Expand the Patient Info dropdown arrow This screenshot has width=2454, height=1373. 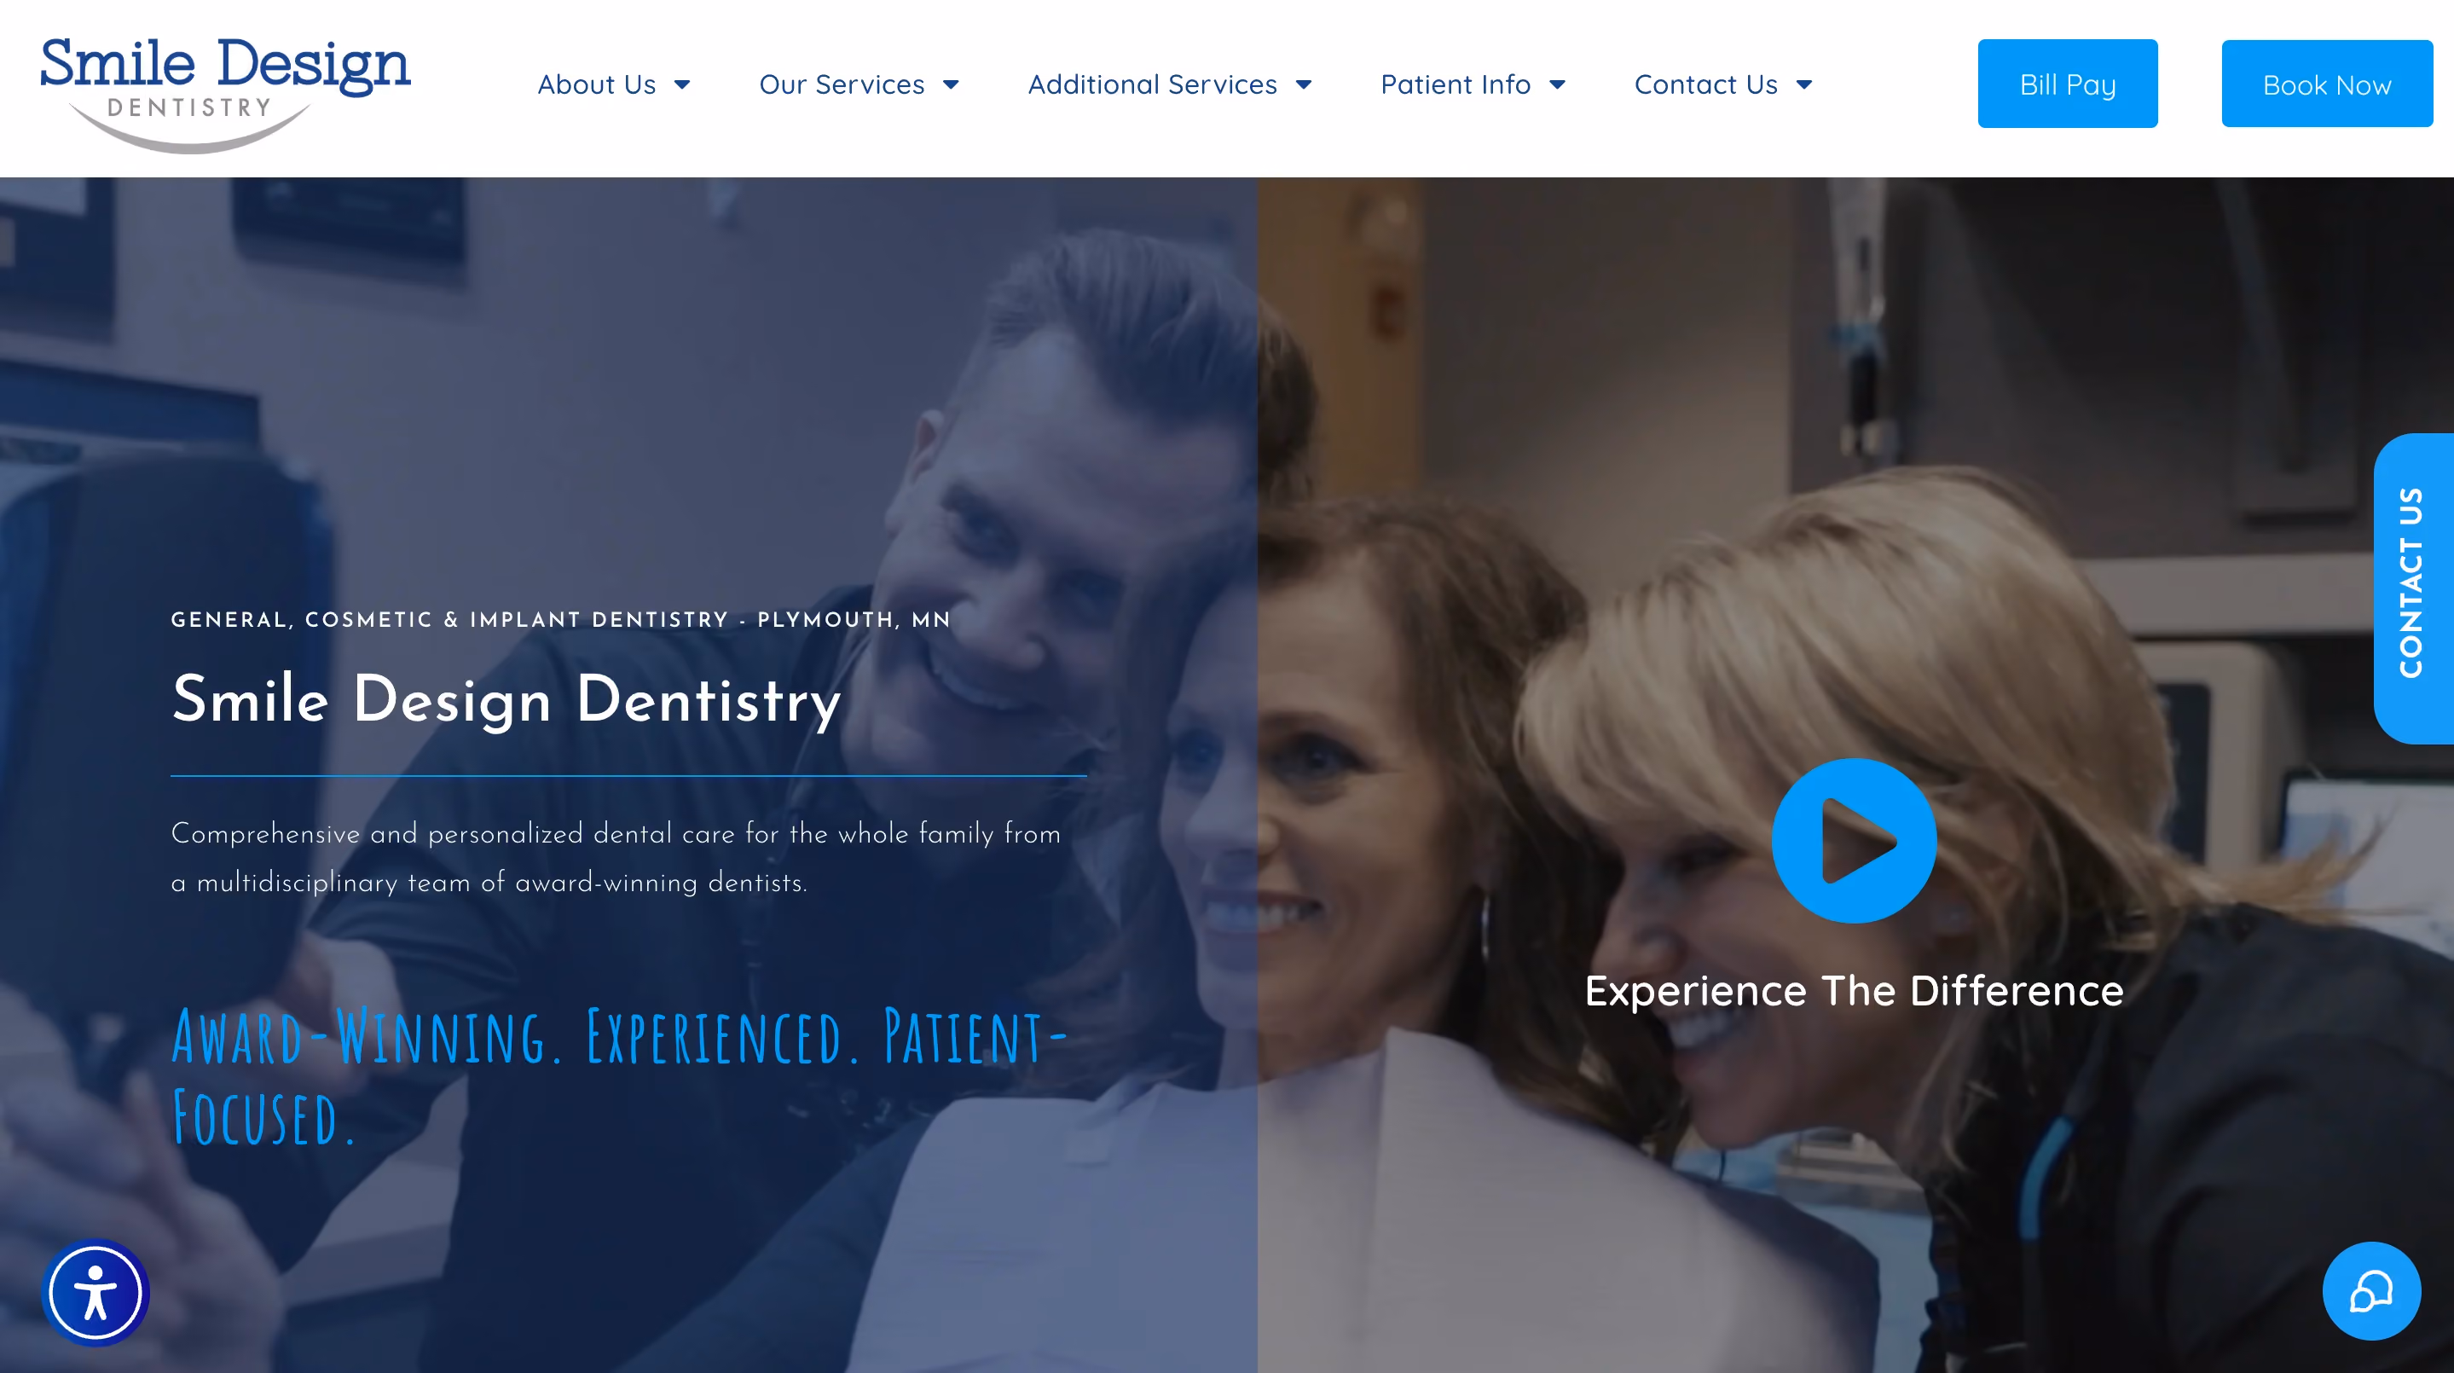[1558, 84]
